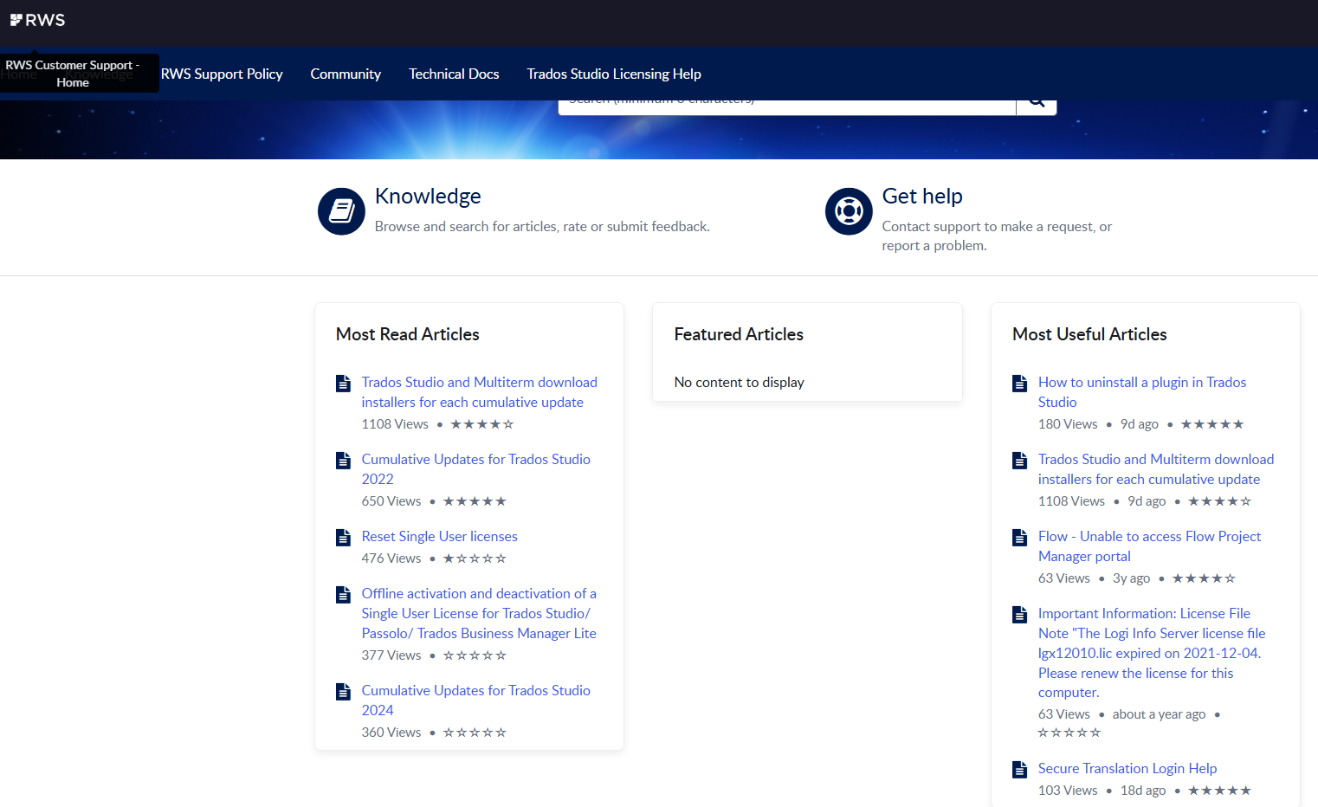1318x807 pixels.
Task: Click the Get help lifebuoy icon
Action: pos(849,211)
